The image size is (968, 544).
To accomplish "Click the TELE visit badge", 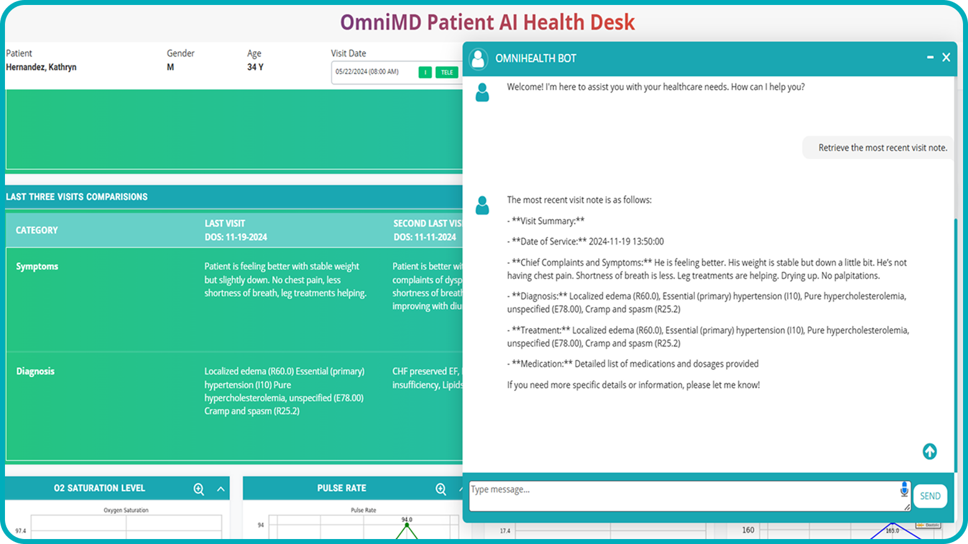I will 447,73.
